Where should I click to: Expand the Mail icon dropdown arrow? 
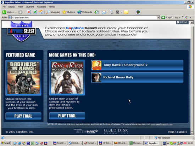[x=107, y=12]
